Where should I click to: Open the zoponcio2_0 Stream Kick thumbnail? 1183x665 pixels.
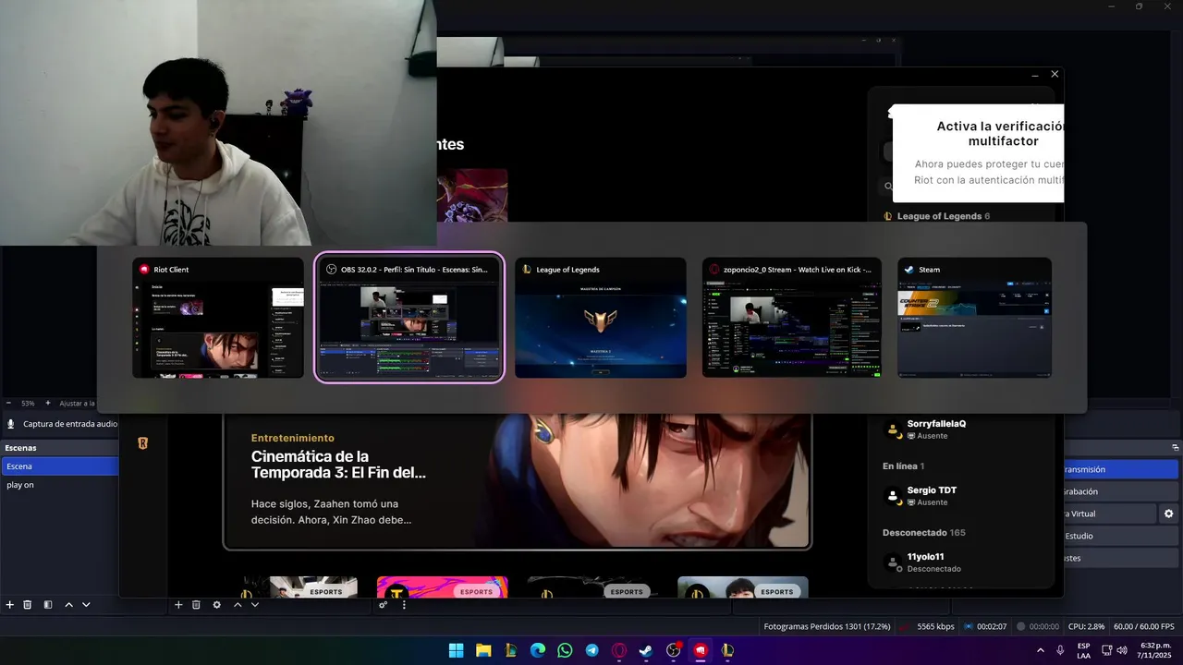coord(792,318)
